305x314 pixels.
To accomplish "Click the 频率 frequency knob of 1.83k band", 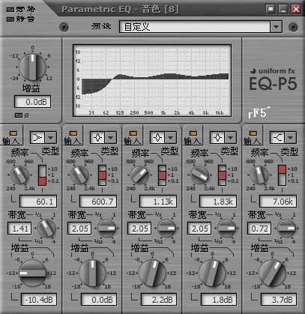I will [199, 175].
